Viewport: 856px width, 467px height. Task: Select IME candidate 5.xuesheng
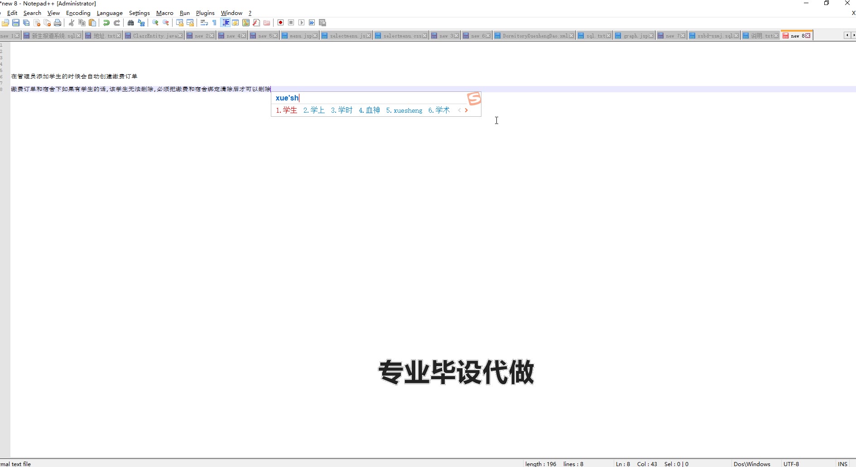pyautogui.click(x=404, y=110)
